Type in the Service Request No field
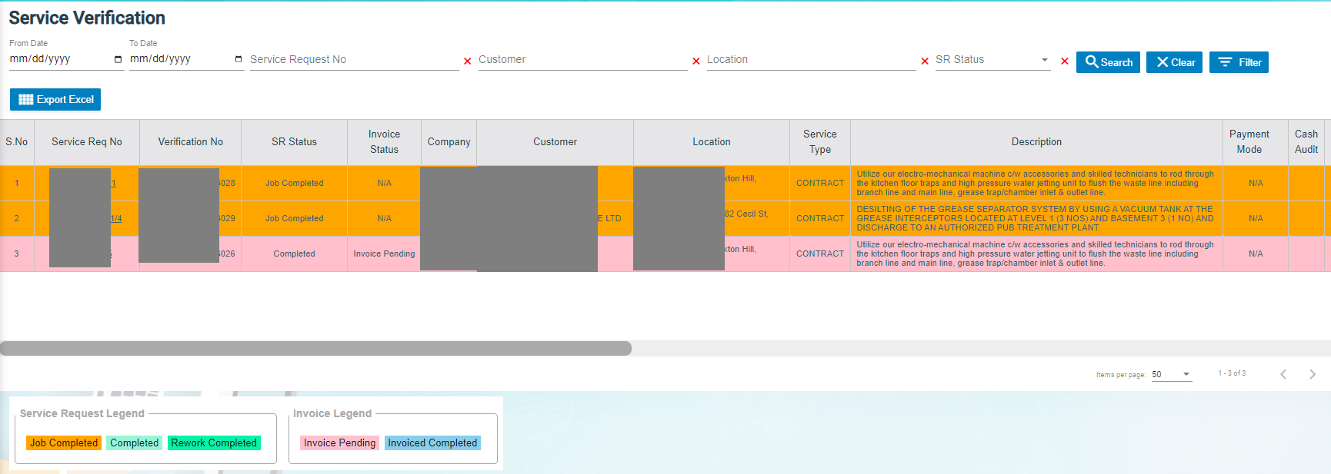Image resolution: width=1331 pixels, height=474 pixels. [353, 60]
